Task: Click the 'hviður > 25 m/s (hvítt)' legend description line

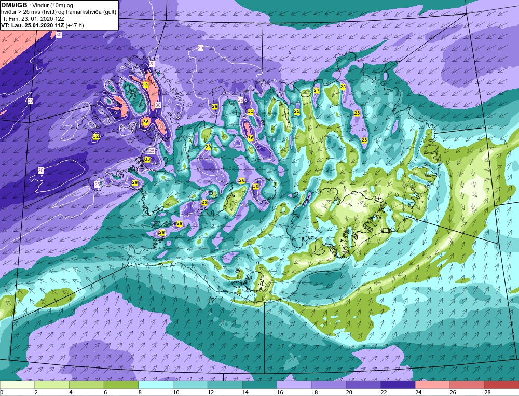Action: click(x=59, y=12)
